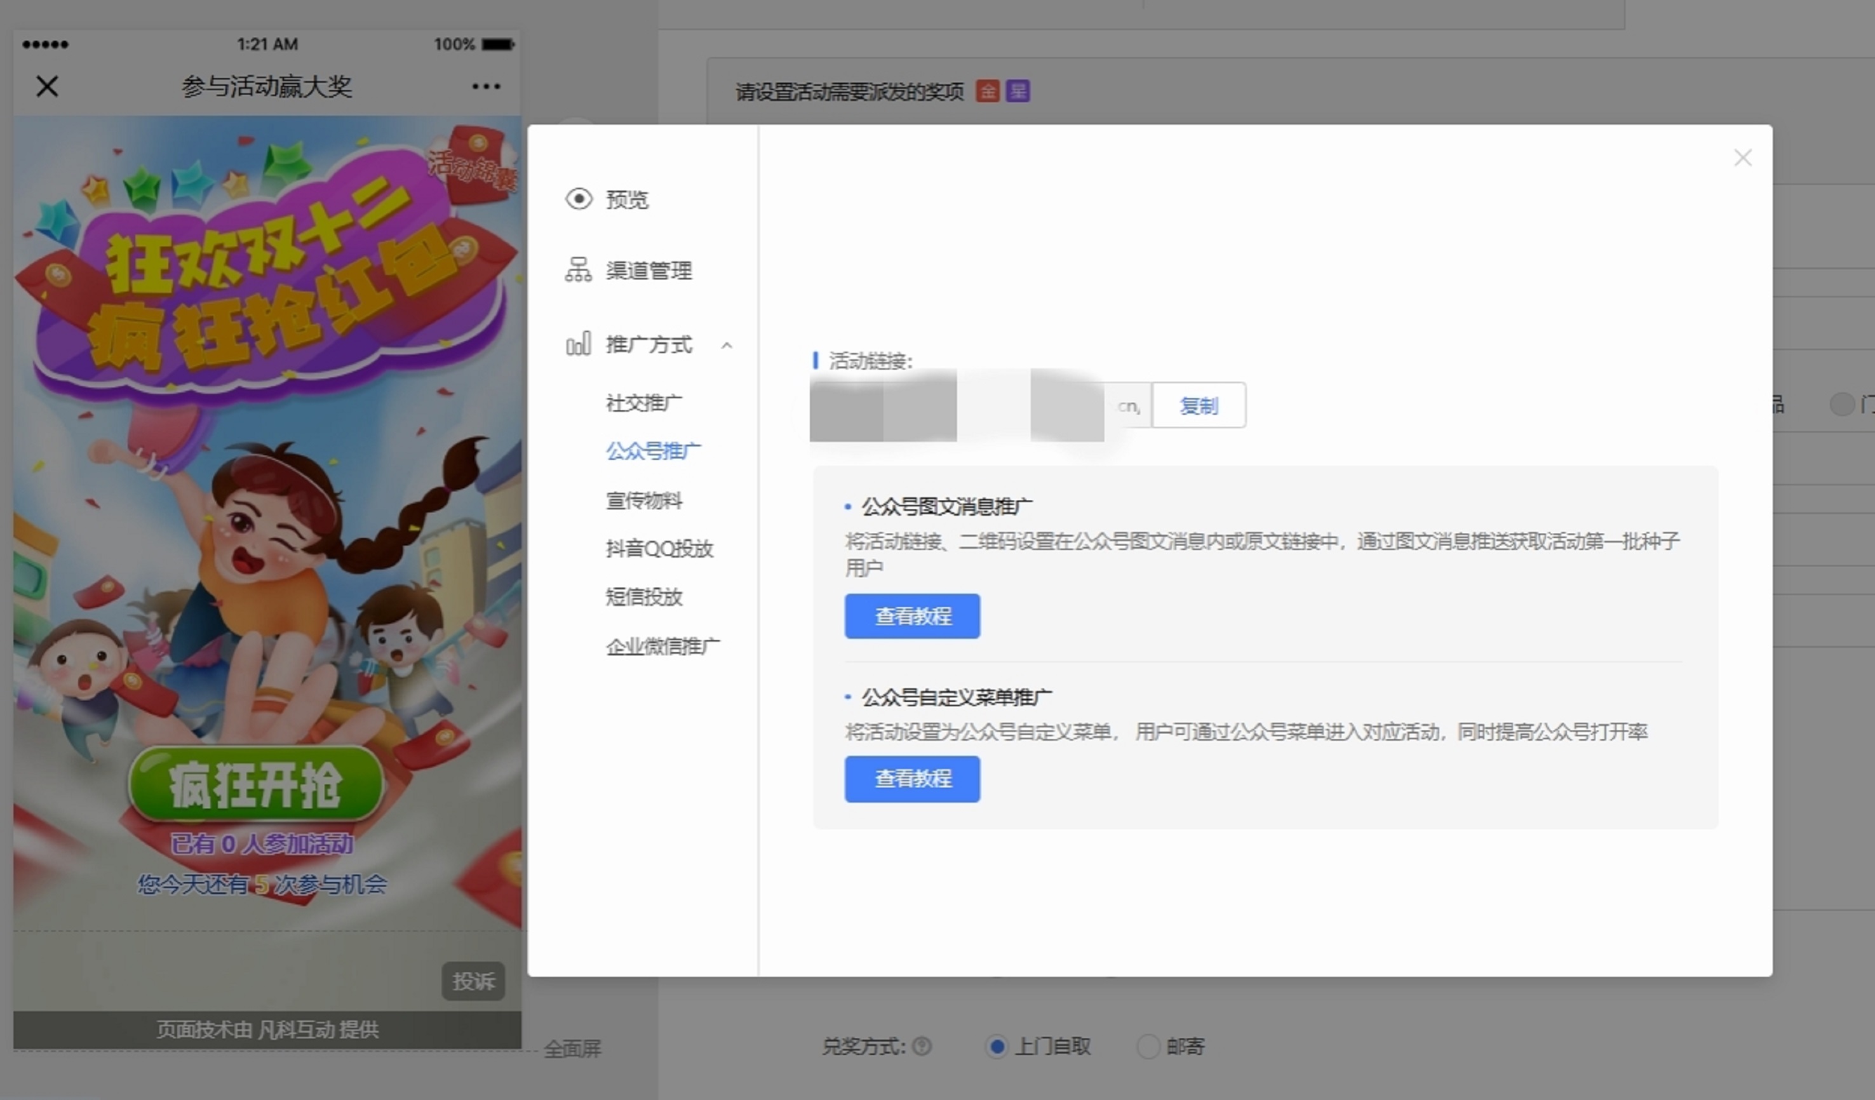Open 抖音QQ投放 menu item
The height and width of the screenshot is (1100, 1875).
(x=659, y=549)
